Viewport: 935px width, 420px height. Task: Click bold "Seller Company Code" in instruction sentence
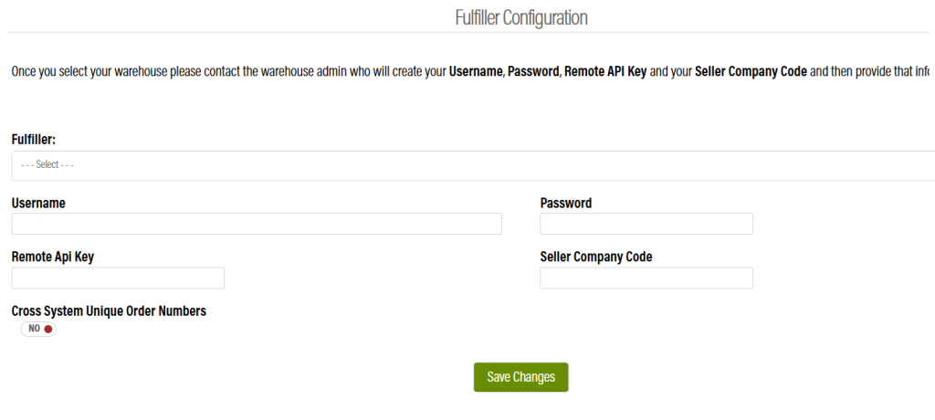pos(751,71)
